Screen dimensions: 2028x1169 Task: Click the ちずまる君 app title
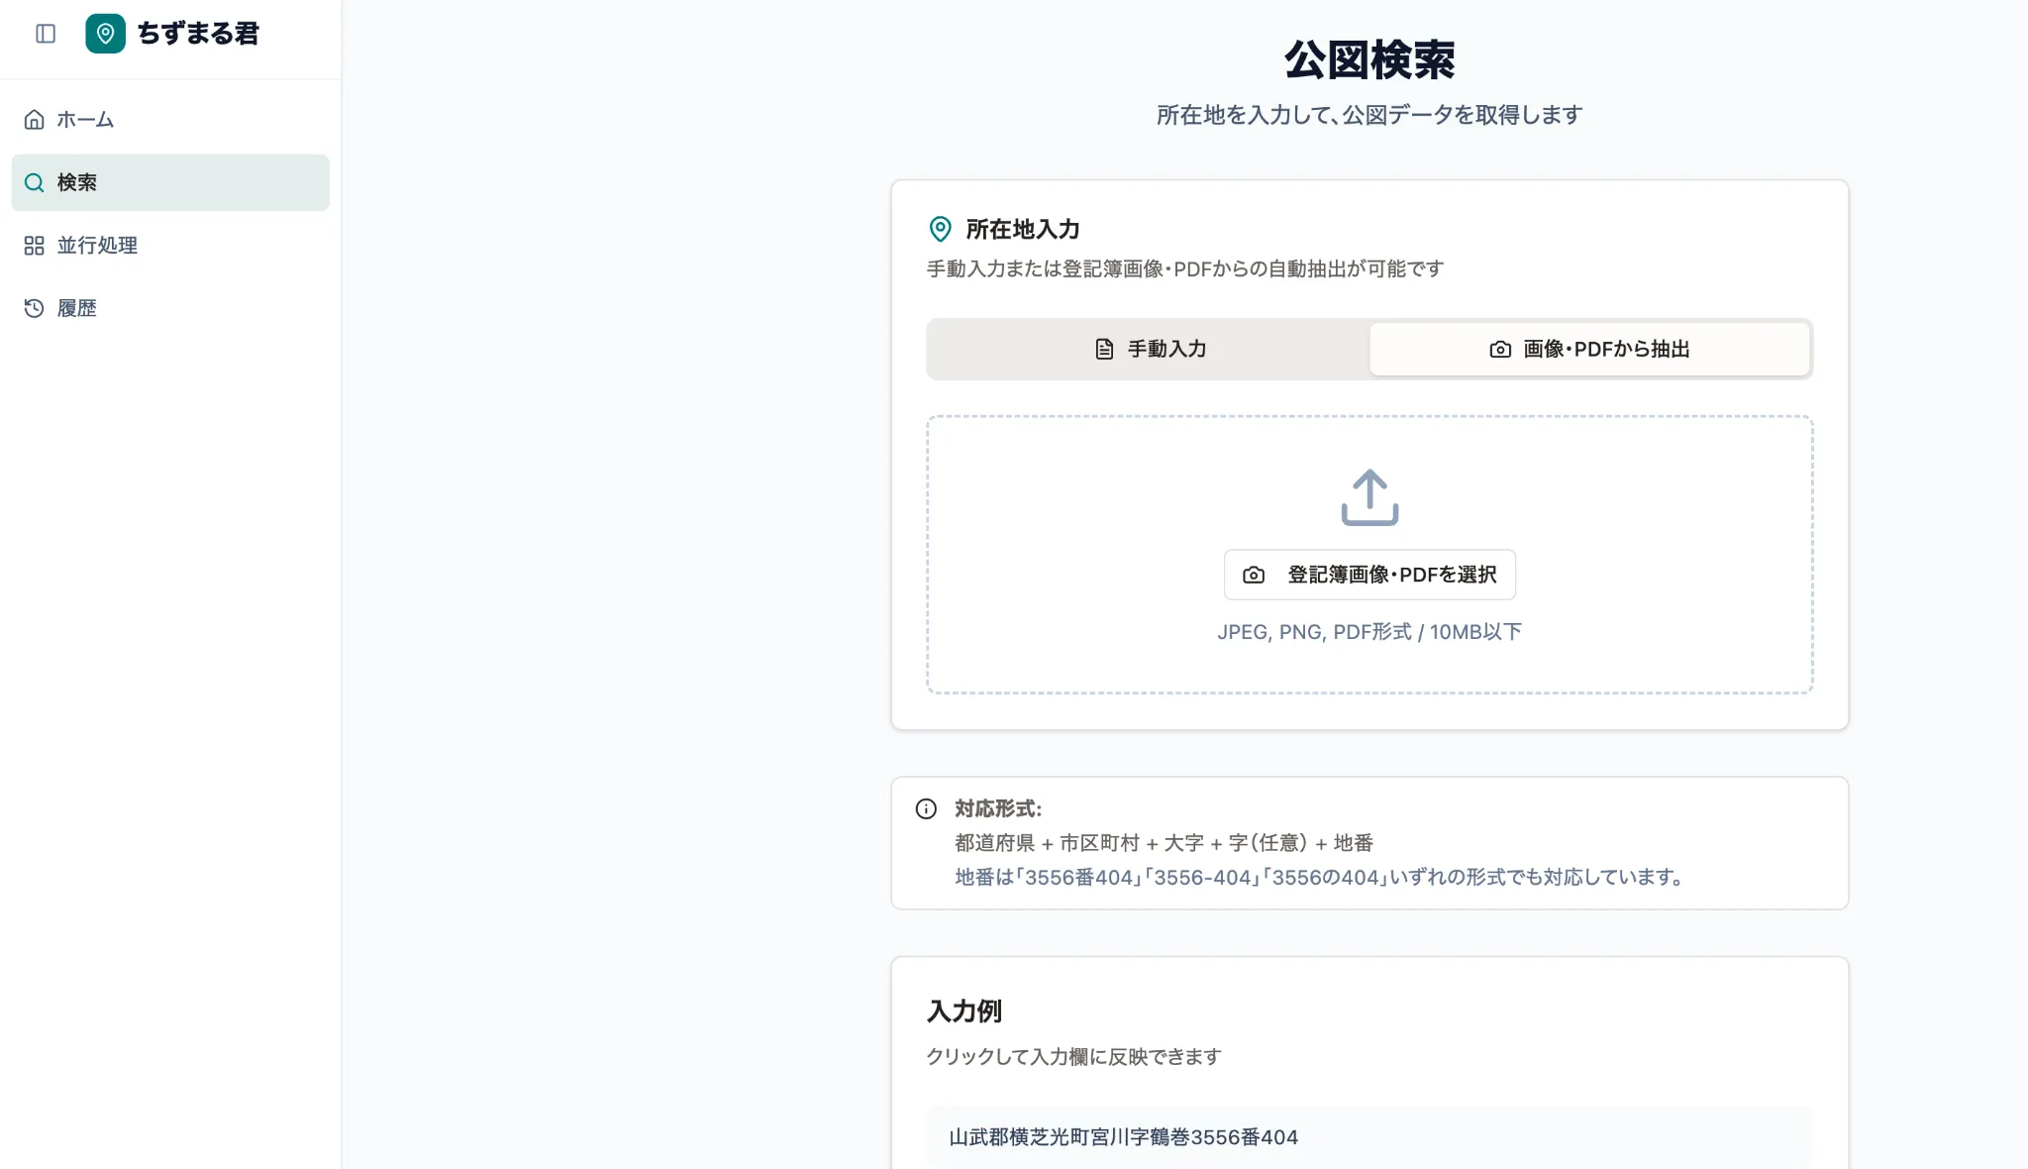(x=198, y=34)
